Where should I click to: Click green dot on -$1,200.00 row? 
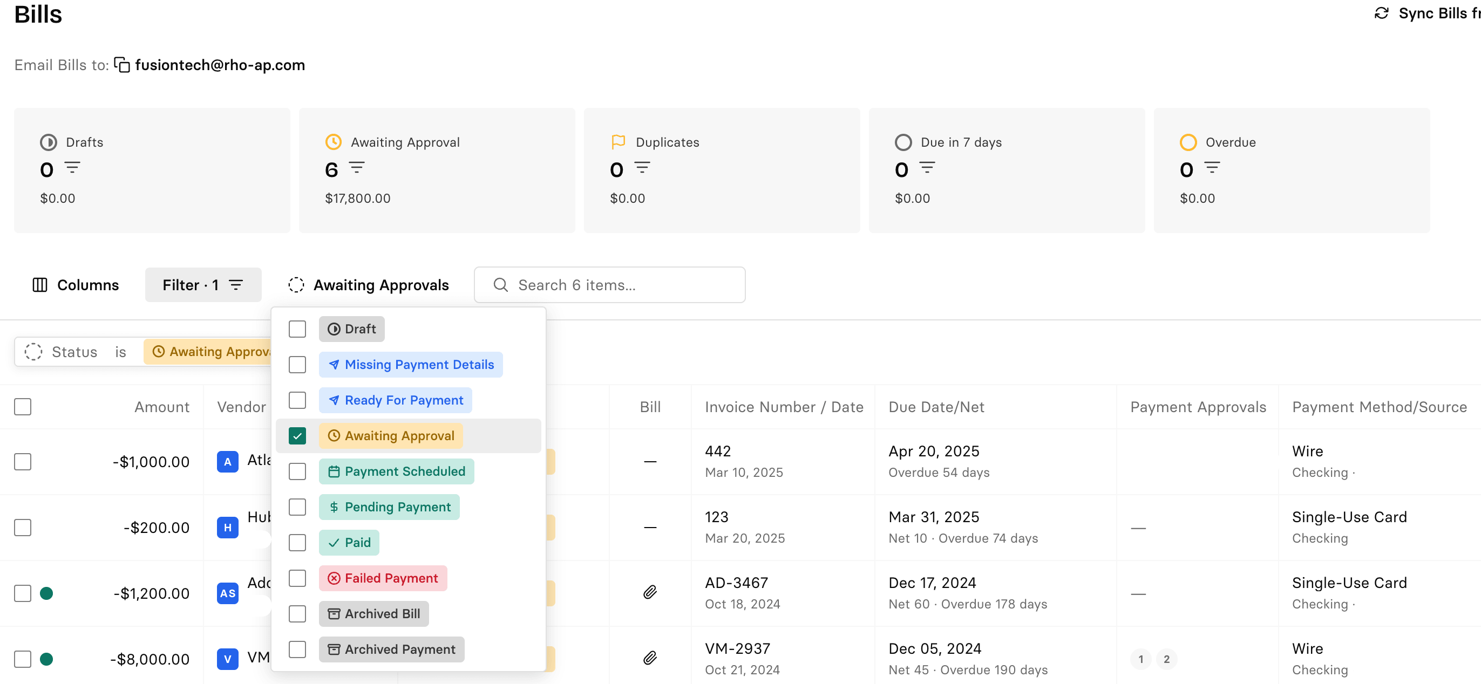(x=46, y=593)
